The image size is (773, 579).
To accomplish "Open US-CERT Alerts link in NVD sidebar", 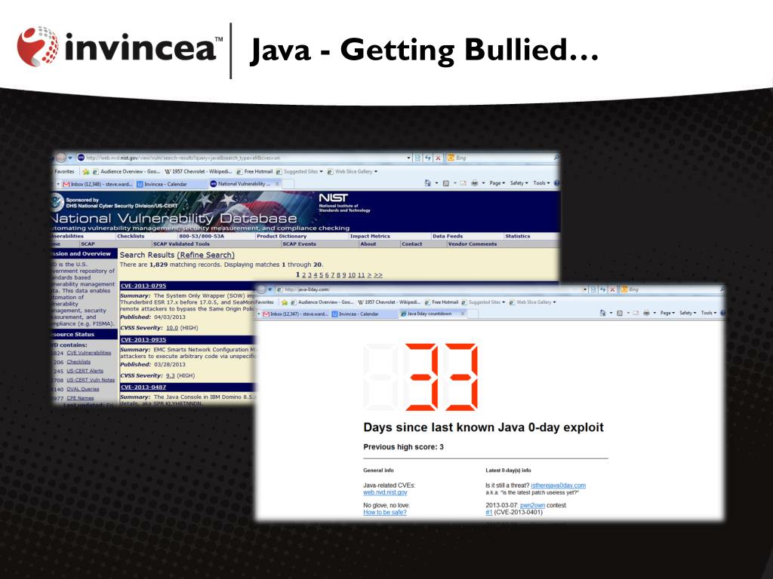I will tap(85, 371).
